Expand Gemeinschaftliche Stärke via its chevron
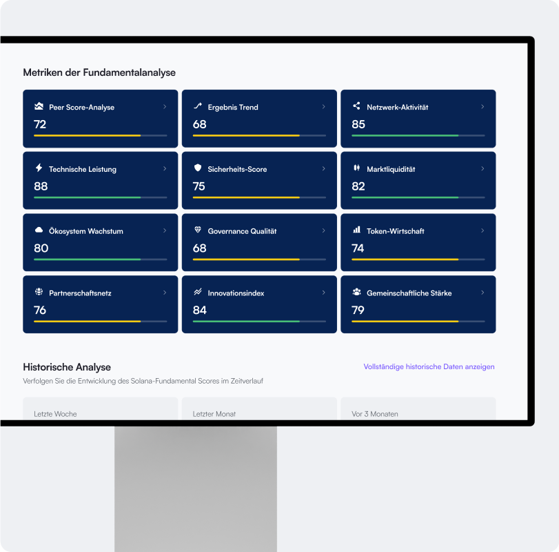The height and width of the screenshot is (552, 559). tap(482, 293)
